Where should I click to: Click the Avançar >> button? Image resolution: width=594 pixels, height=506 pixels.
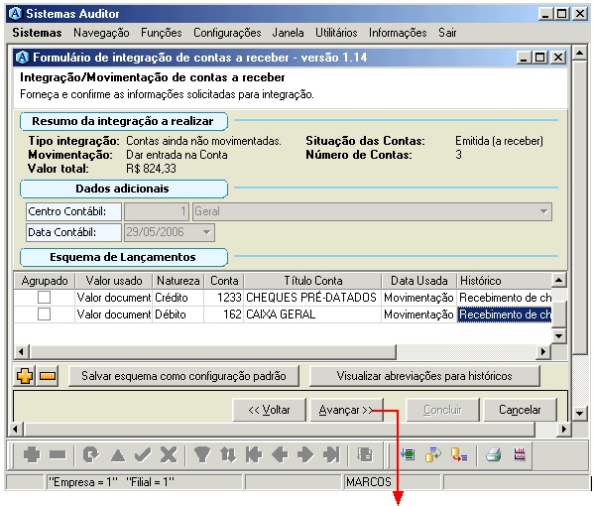click(x=347, y=410)
